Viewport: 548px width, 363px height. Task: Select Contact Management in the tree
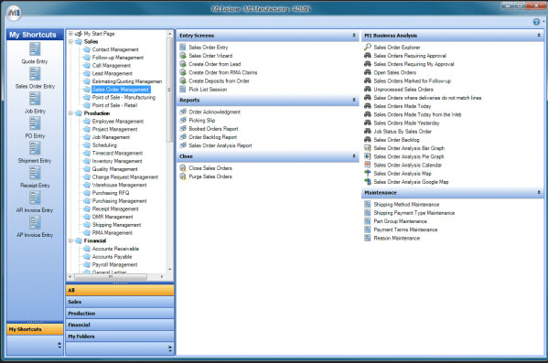point(115,49)
